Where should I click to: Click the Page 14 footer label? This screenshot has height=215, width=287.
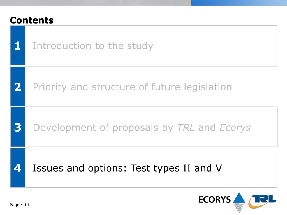coord(19,205)
